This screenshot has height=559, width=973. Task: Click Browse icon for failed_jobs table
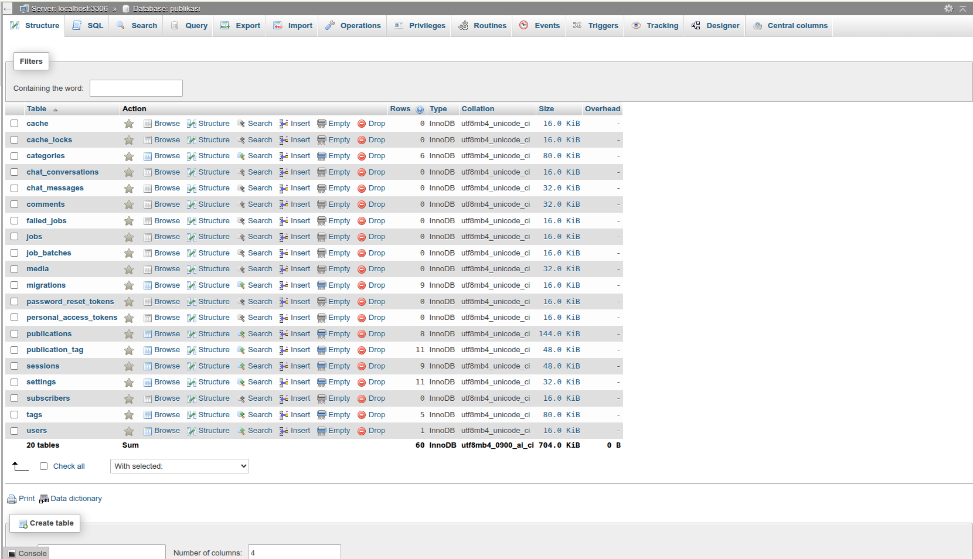(x=148, y=221)
